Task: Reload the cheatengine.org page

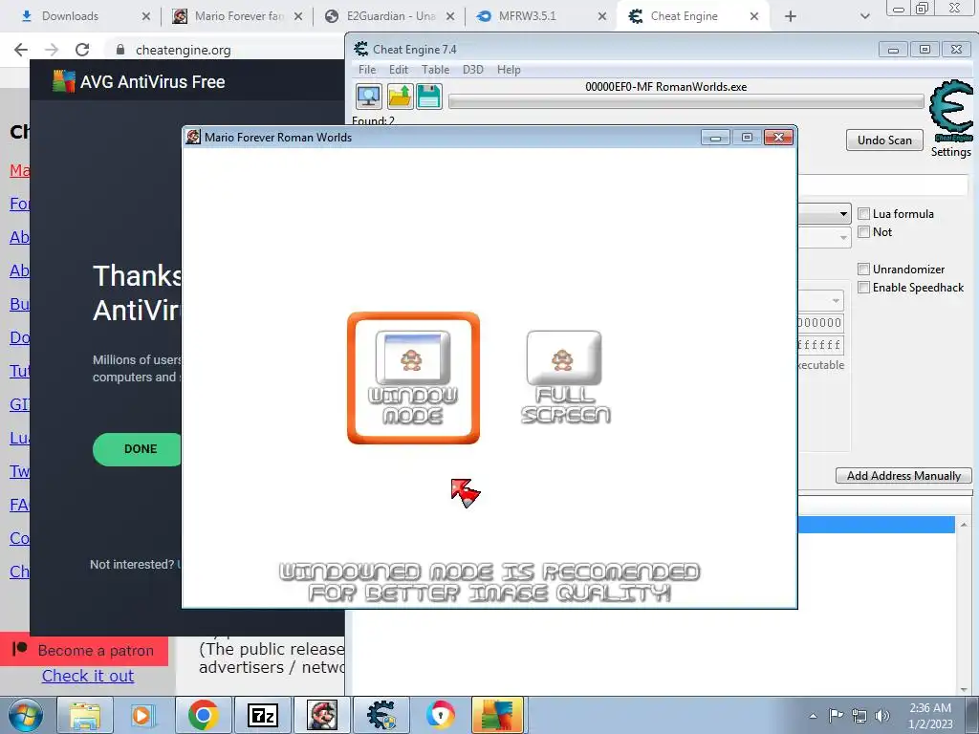Action: click(x=82, y=50)
